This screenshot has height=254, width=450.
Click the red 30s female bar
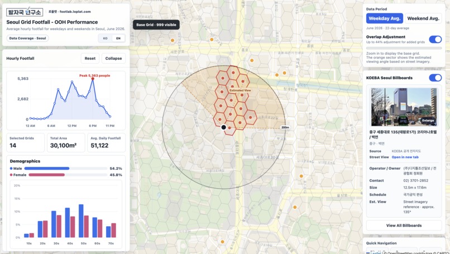(59, 226)
